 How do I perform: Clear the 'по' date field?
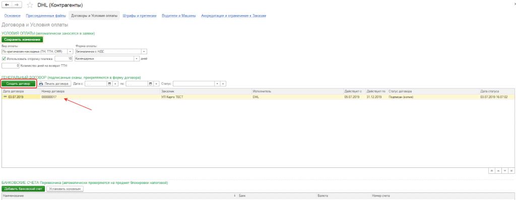[x=156, y=84]
